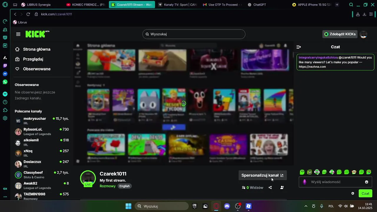Reload the kick.com page
Screen dimensions: 377x212
[x=28, y=14]
